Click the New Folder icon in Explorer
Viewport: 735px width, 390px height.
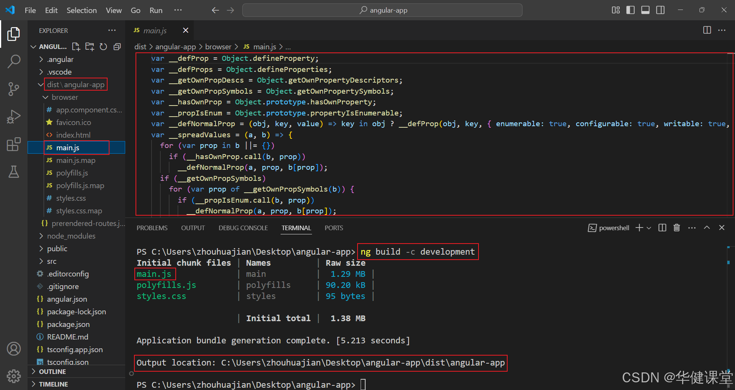point(90,47)
